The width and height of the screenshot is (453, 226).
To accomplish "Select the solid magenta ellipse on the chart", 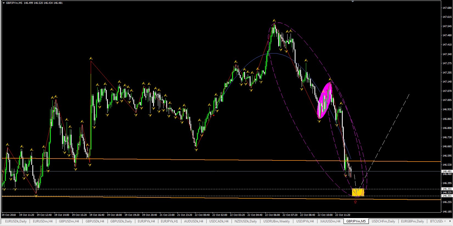I will click(x=325, y=100).
